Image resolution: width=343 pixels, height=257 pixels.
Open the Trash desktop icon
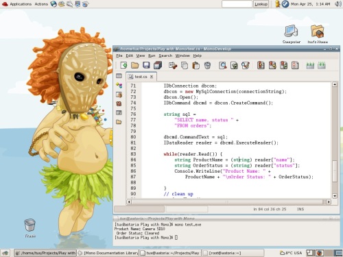(x=30, y=228)
